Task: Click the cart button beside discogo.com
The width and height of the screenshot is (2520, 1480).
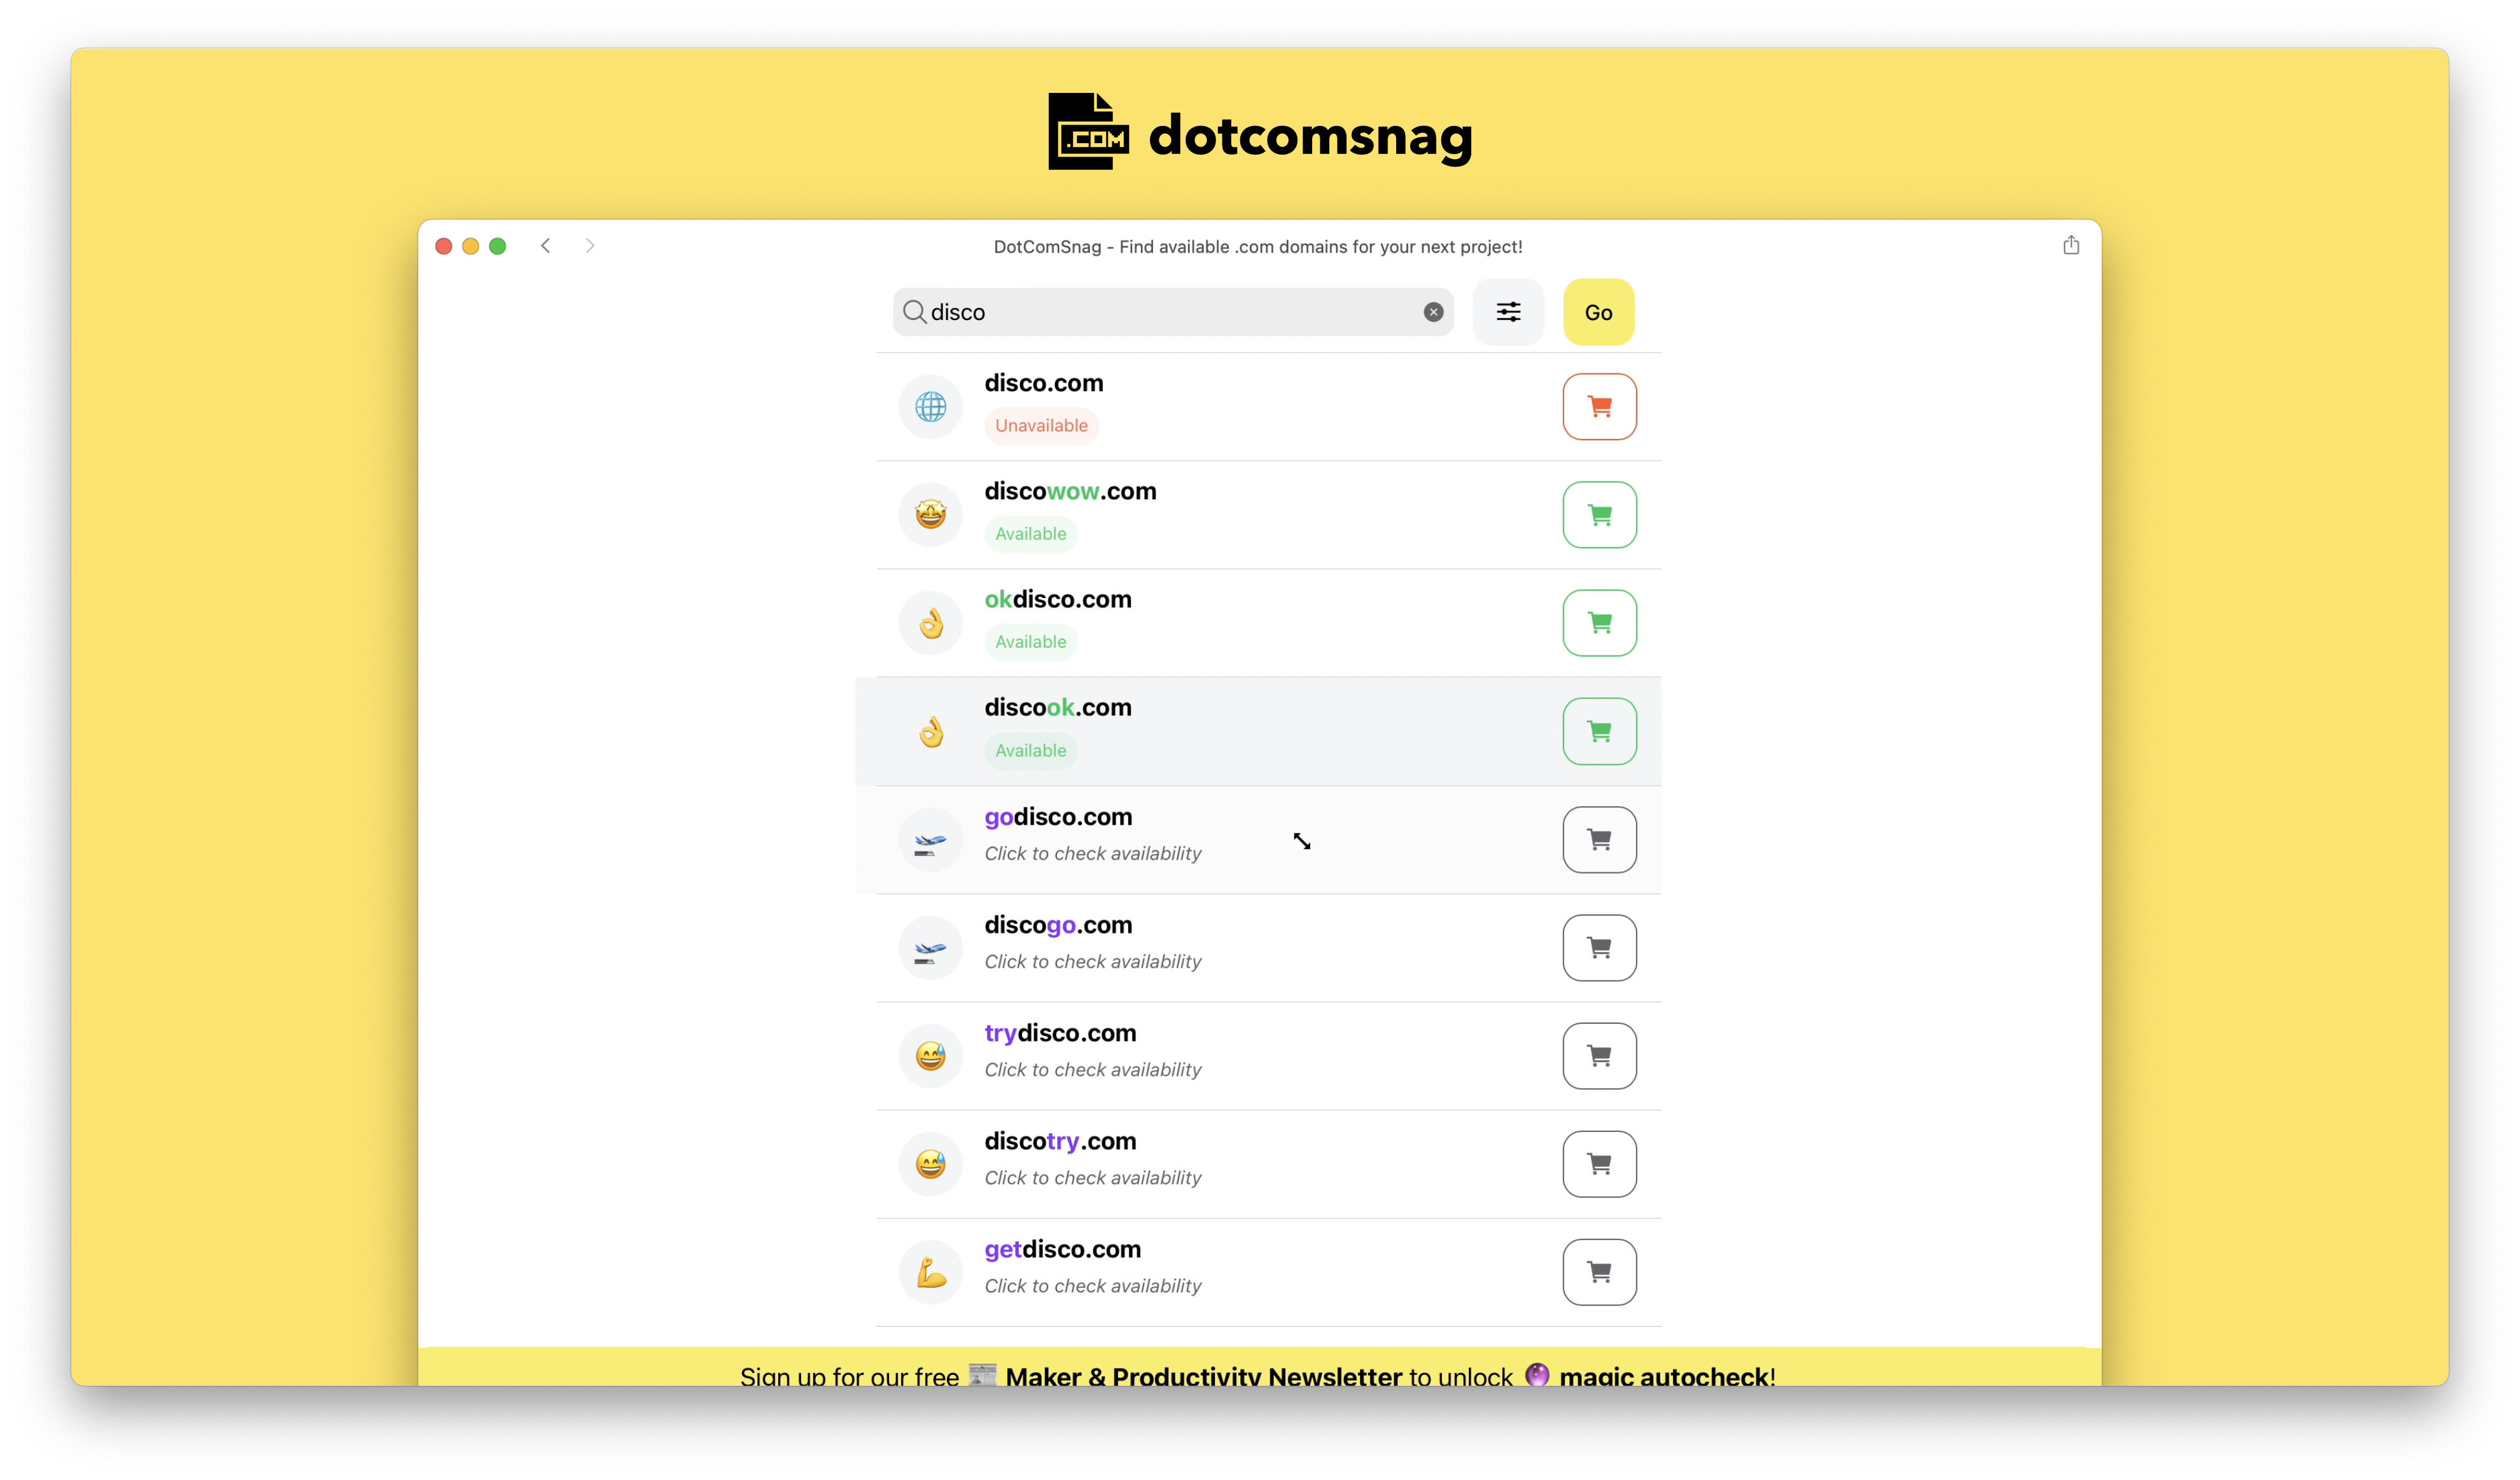Action: (1599, 948)
